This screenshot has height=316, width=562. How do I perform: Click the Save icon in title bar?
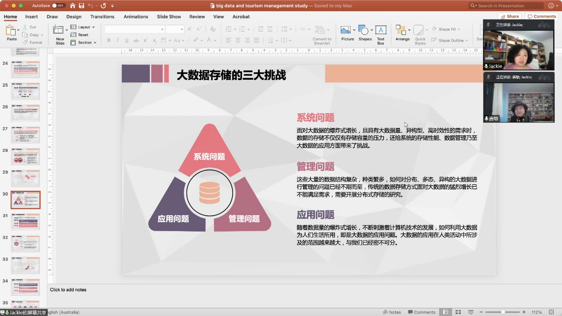81,6
